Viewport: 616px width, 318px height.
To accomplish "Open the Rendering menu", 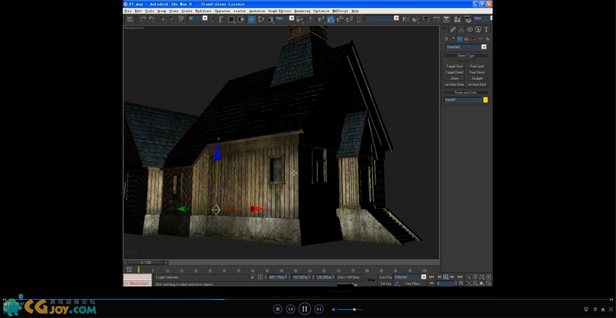I will pos(302,11).
